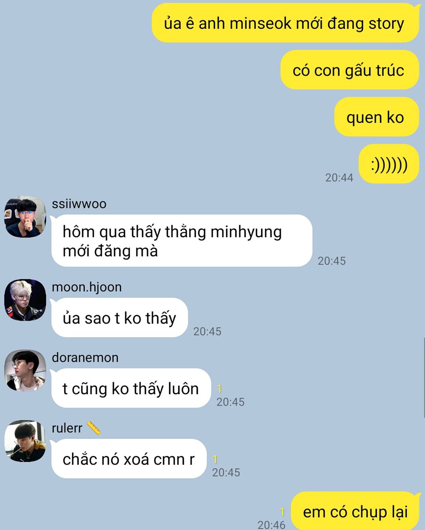Select the moon.hjoon username label
This screenshot has width=425, height=530.
[87, 287]
